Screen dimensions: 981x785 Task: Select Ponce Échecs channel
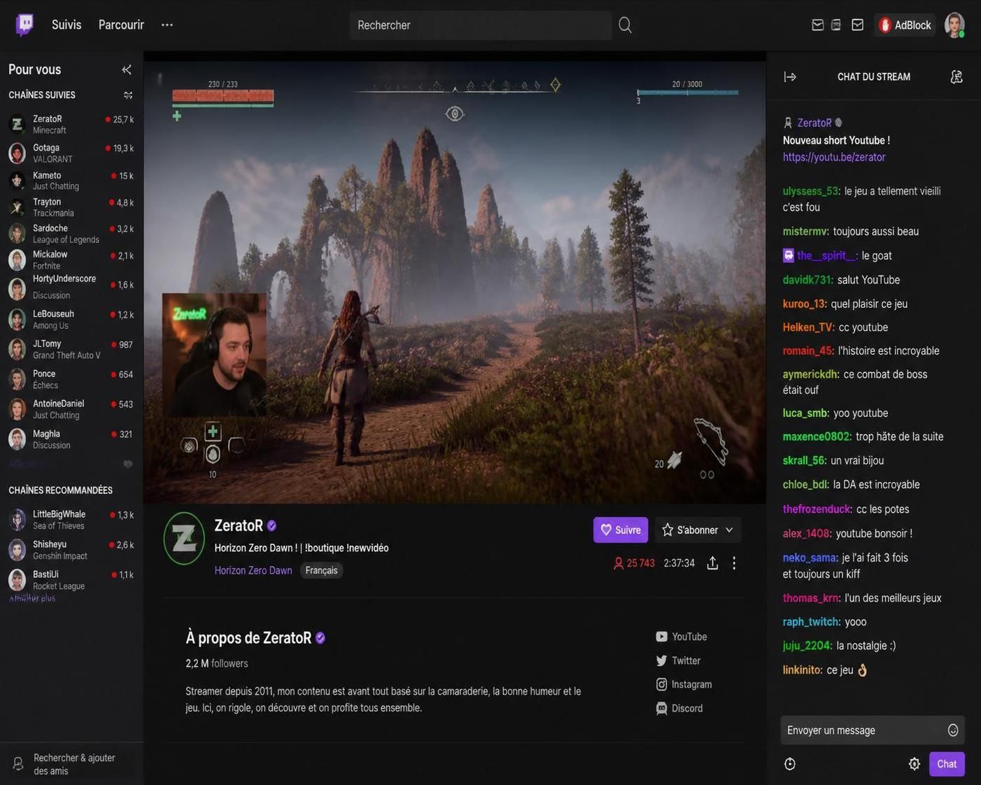pyautogui.click(x=70, y=379)
